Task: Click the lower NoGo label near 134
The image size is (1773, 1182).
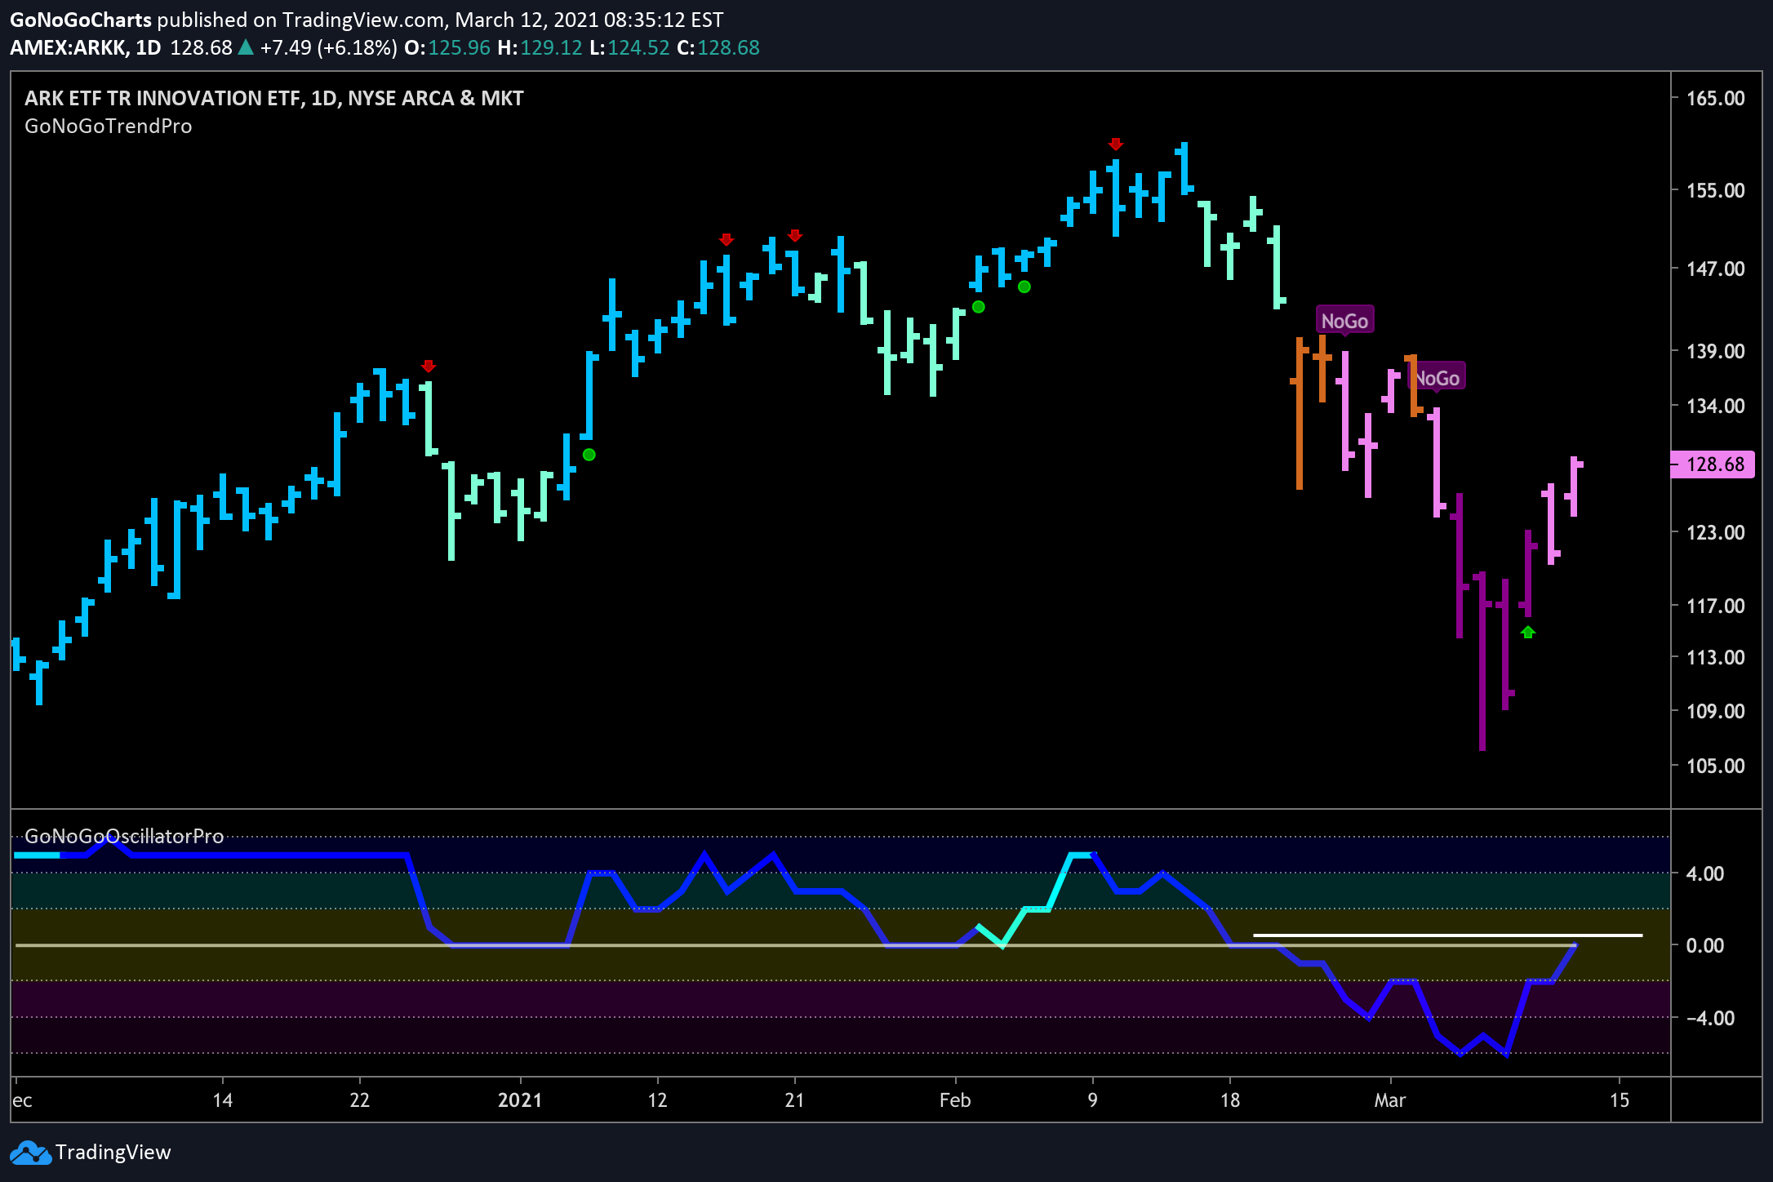Action: pyautogui.click(x=1437, y=378)
